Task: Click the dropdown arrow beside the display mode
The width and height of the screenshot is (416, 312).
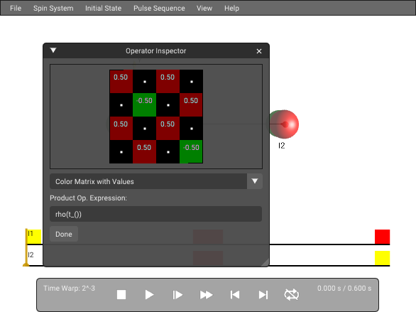Action: 255,181
